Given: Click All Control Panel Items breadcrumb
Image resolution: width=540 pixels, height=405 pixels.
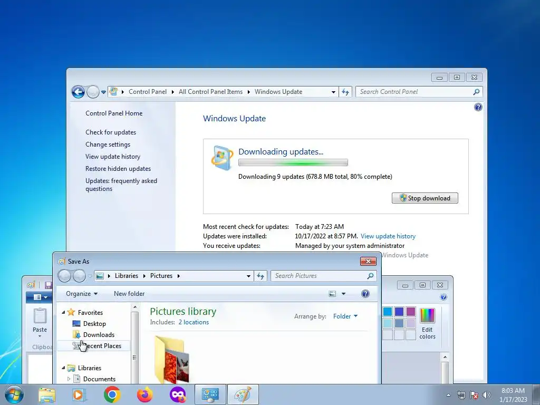Looking at the screenshot, I should click(210, 92).
